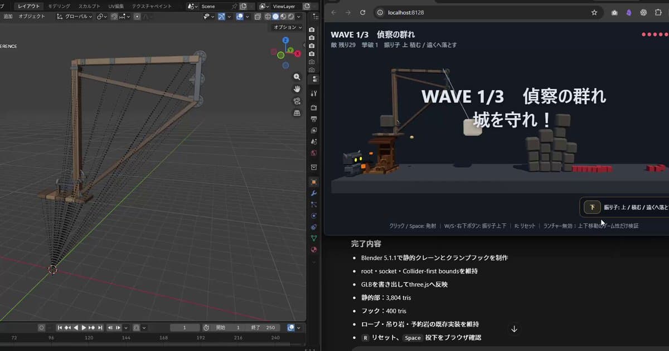
Task: Open the Modifiers wrench tab
Action: coord(314,193)
